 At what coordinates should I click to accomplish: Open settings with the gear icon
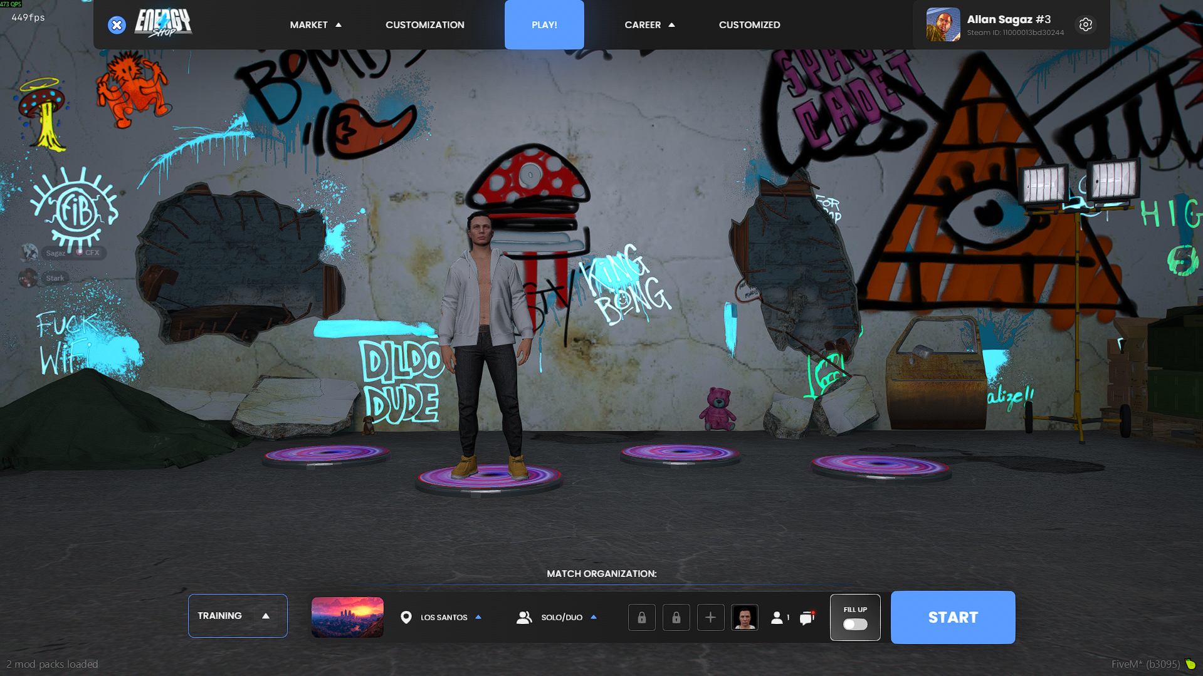1085,24
